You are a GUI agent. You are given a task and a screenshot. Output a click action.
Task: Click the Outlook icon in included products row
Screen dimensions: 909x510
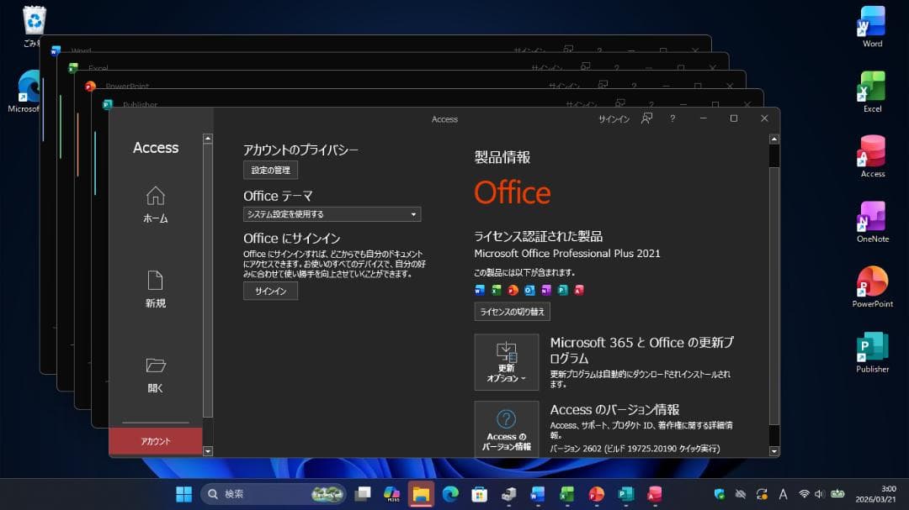point(529,290)
